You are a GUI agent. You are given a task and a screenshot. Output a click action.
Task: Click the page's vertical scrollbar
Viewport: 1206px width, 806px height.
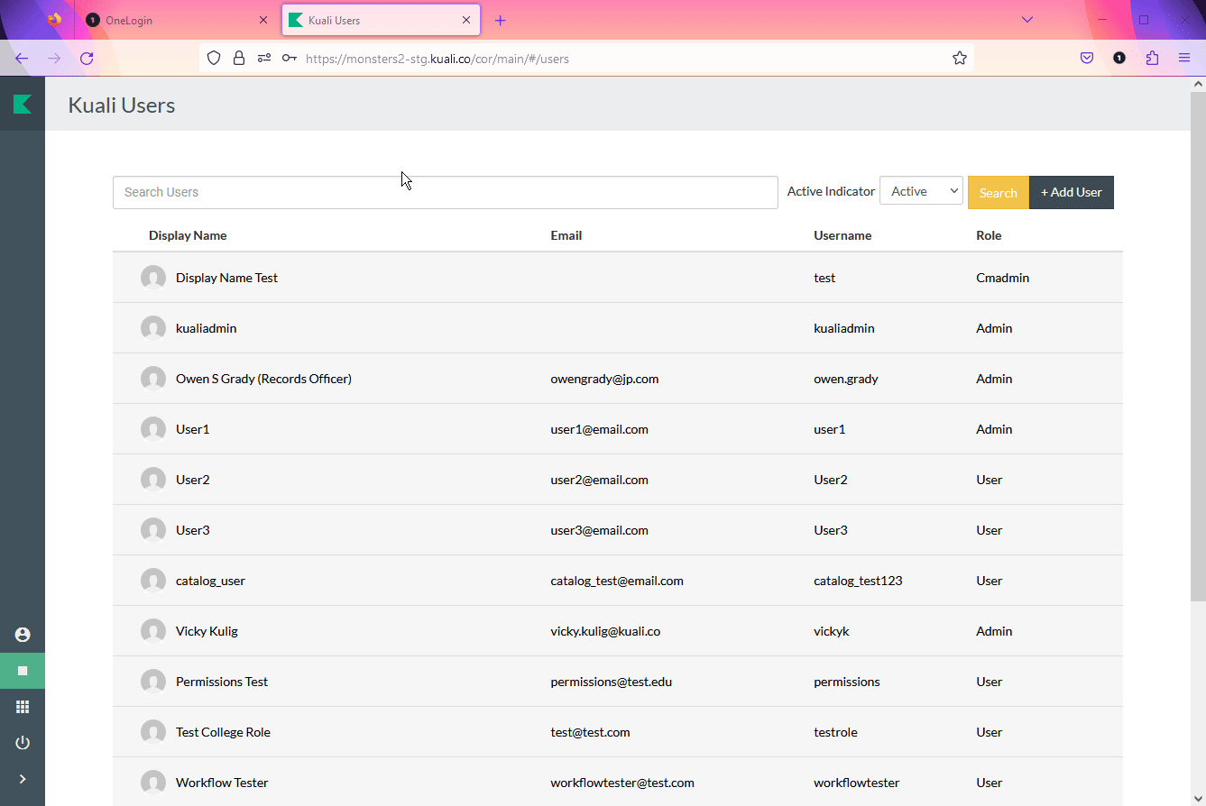[x=1198, y=361]
